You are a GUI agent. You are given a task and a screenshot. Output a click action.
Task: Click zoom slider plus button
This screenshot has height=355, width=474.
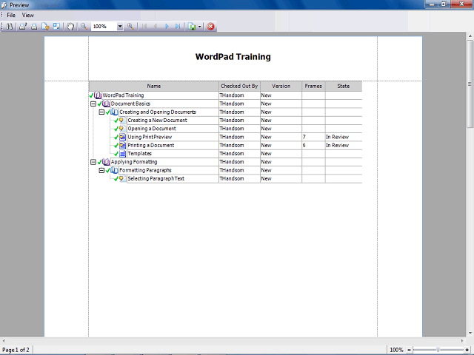click(x=467, y=350)
